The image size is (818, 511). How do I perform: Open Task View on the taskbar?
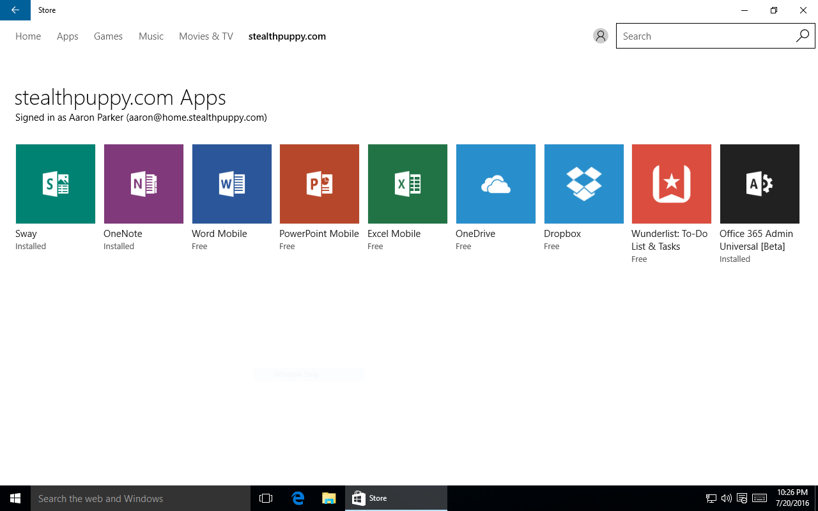pyautogui.click(x=266, y=498)
